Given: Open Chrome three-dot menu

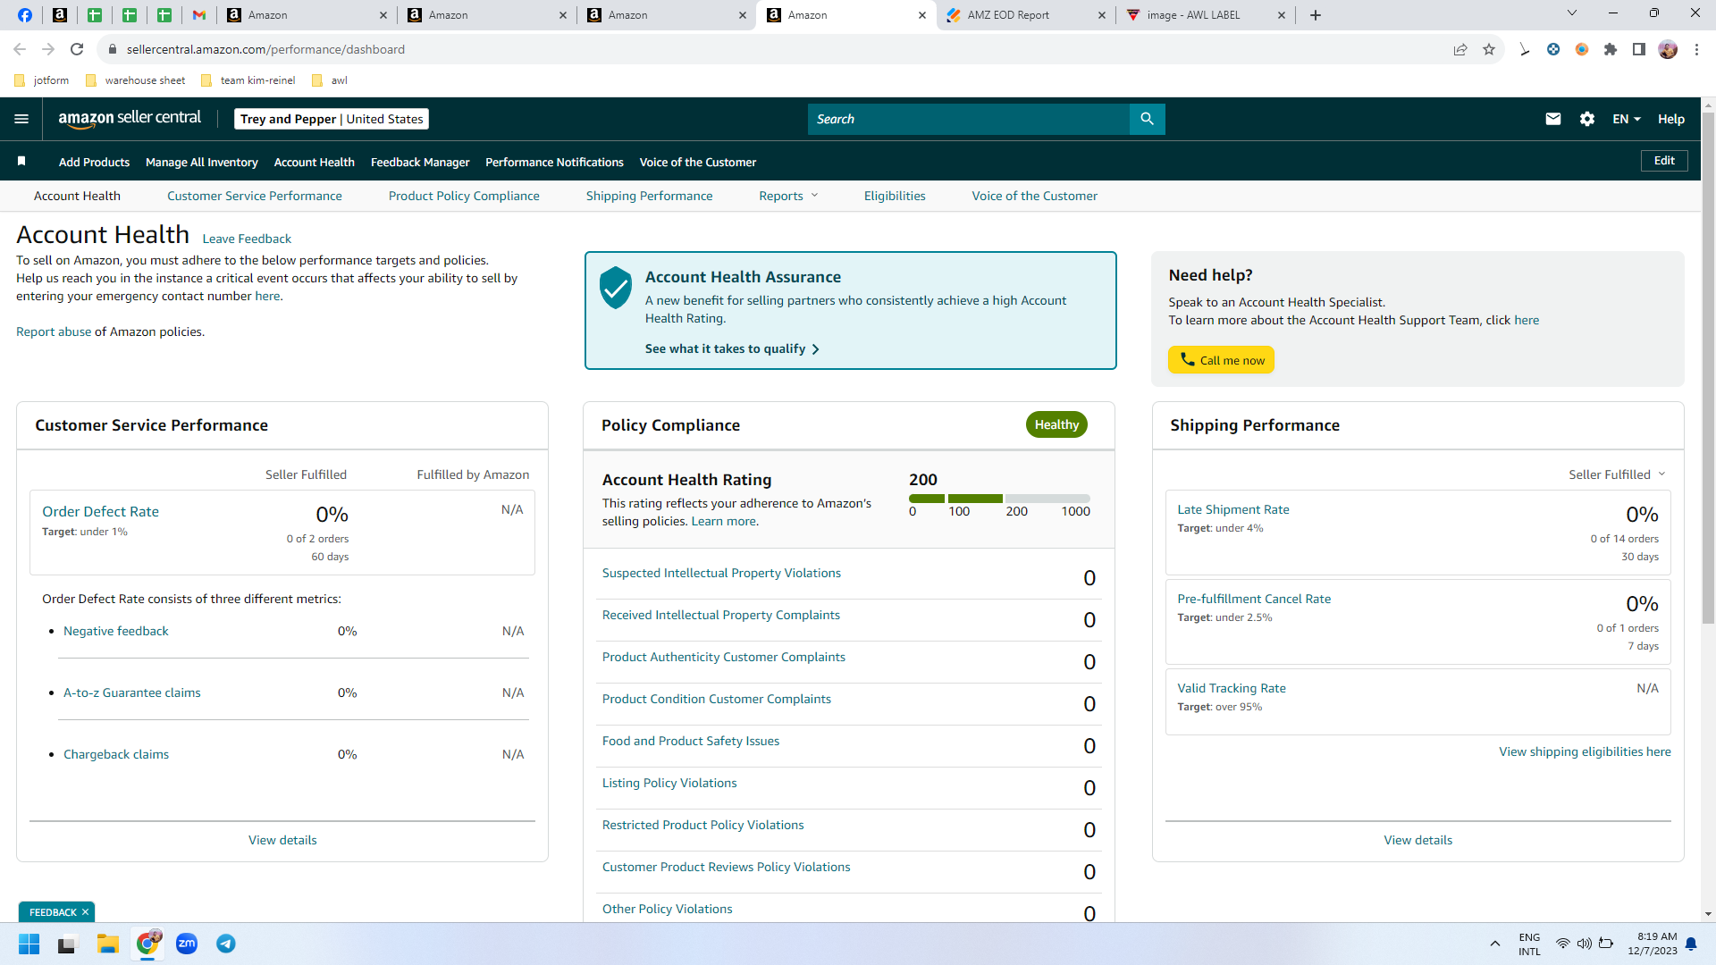Looking at the screenshot, I should [x=1696, y=49].
